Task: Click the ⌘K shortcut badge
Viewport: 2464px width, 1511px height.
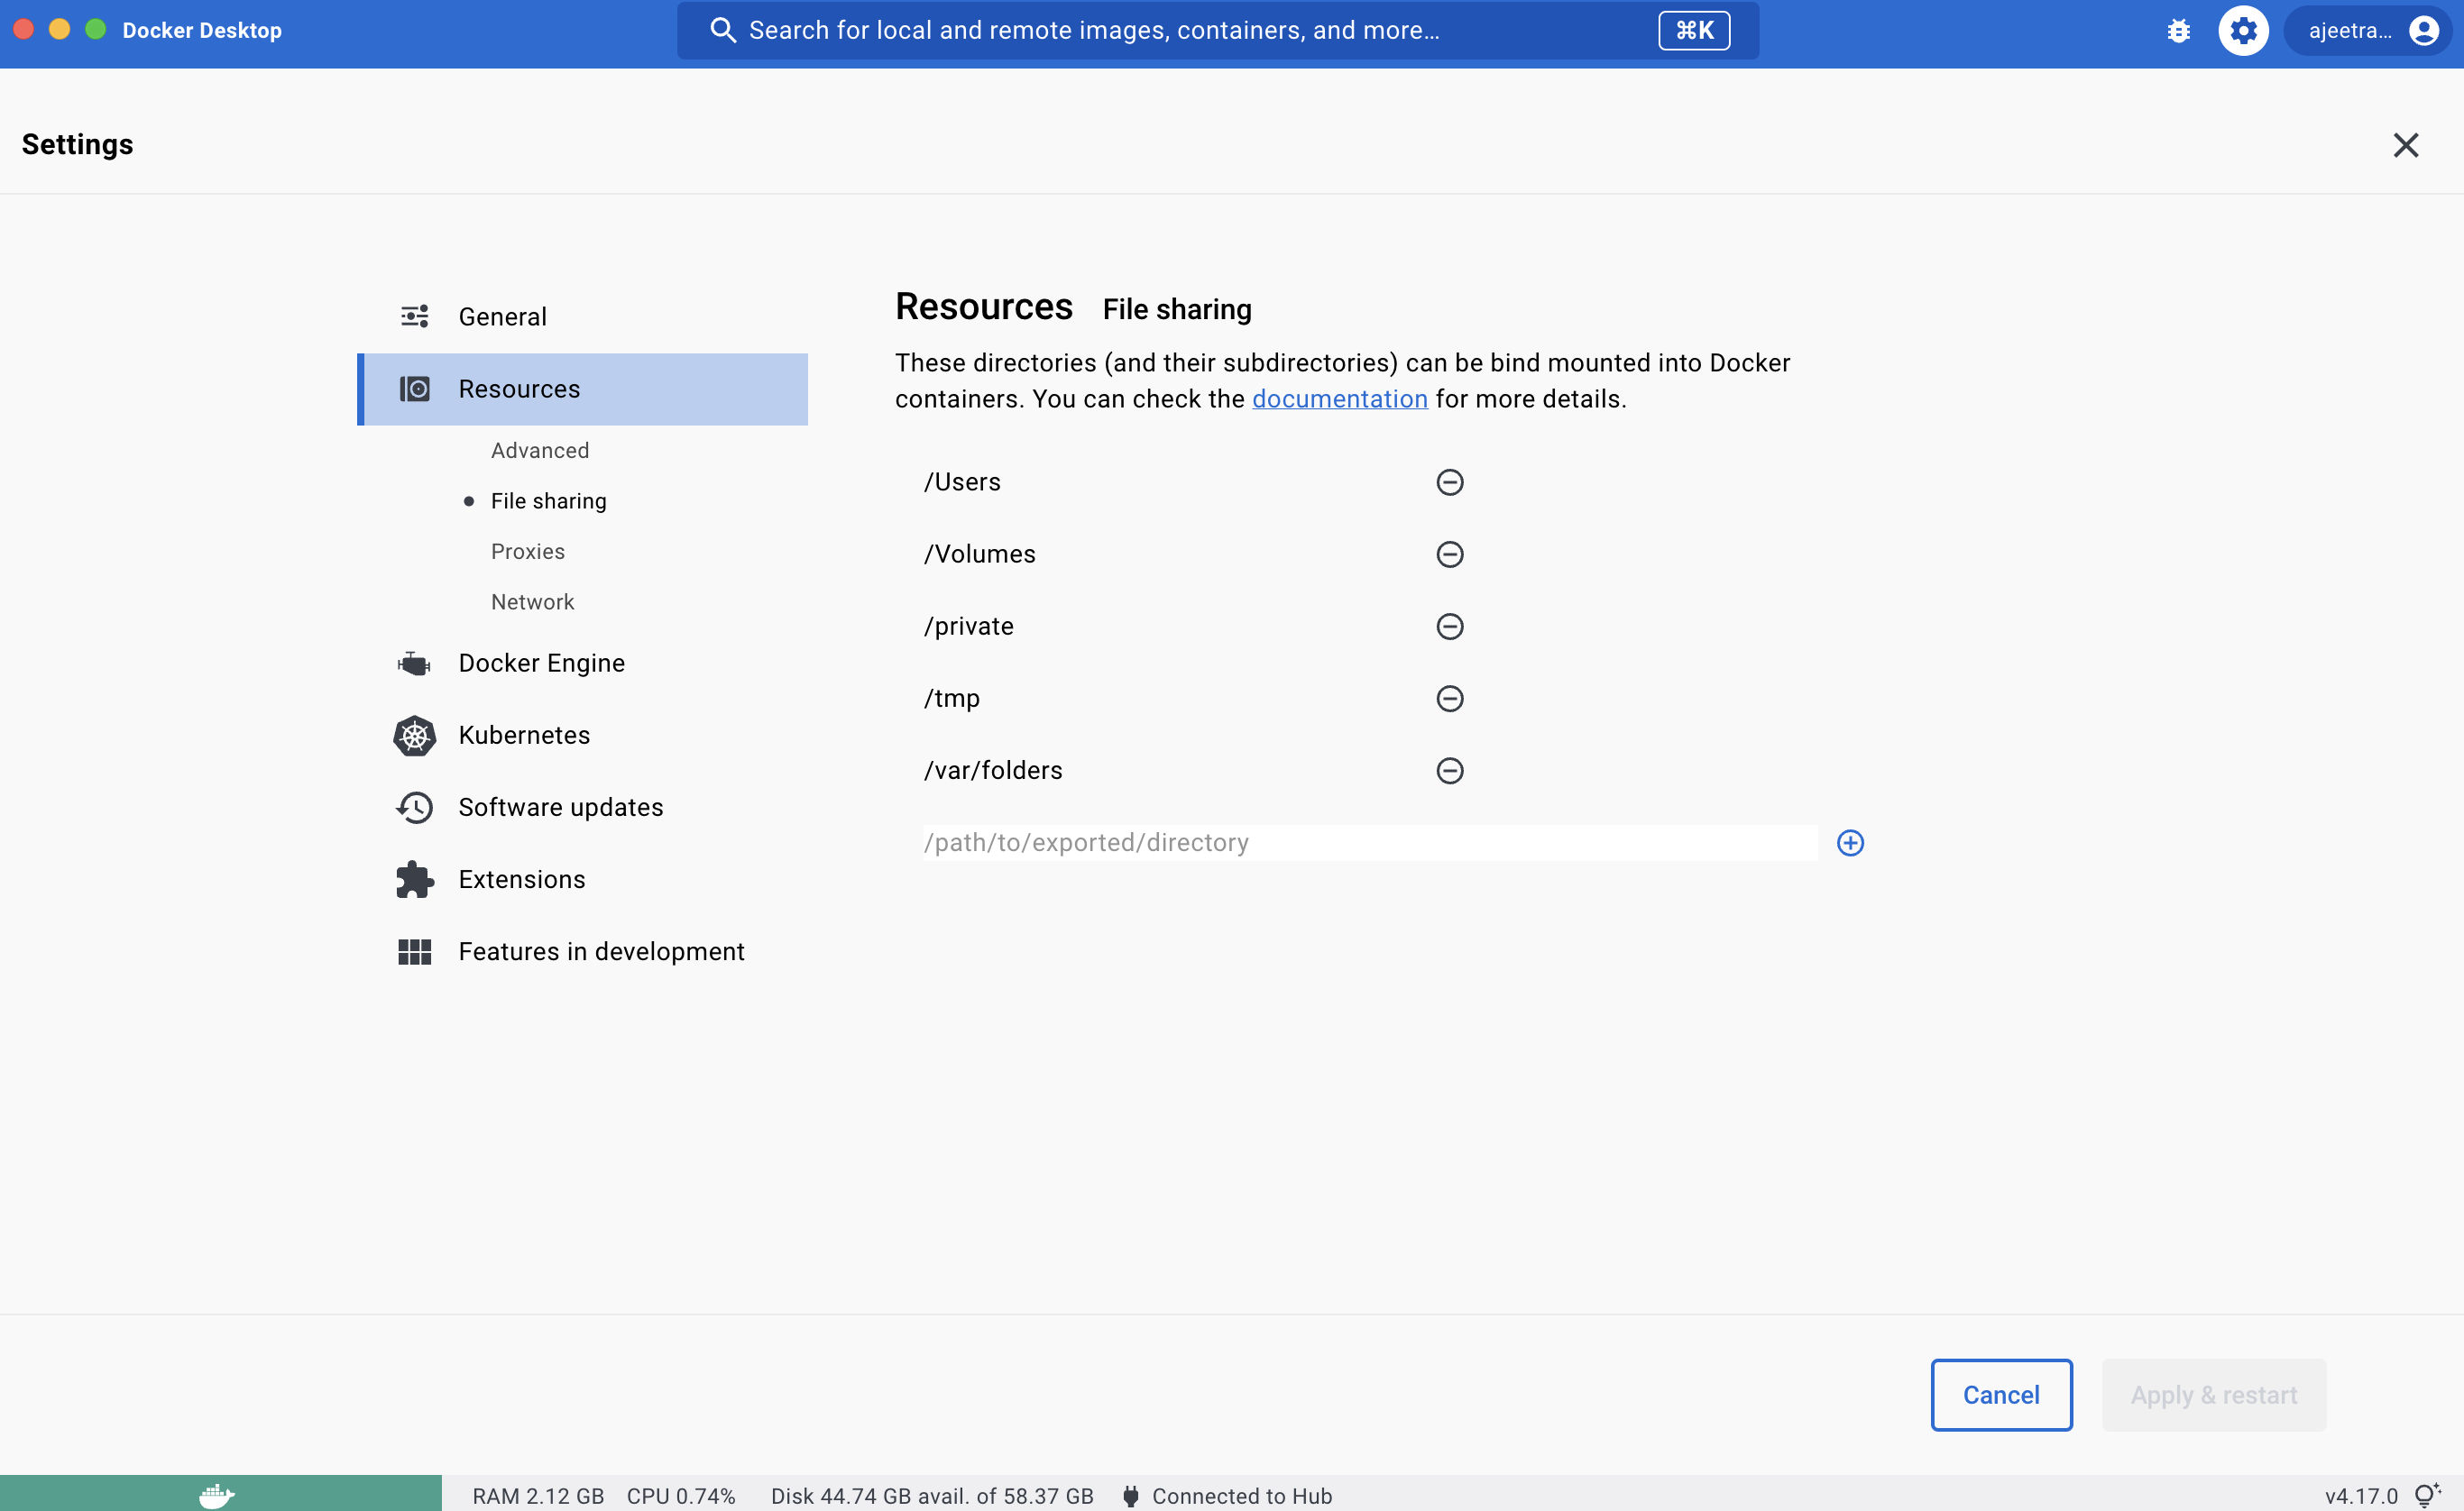Action: (1694, 31)
